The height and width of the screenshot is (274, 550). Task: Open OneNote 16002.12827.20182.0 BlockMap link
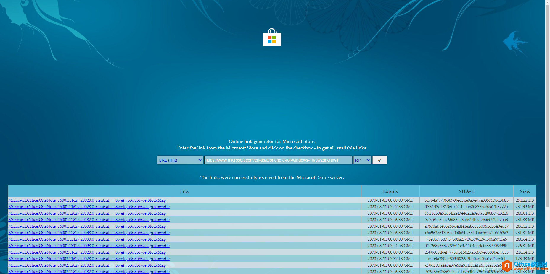click(87, 265)
